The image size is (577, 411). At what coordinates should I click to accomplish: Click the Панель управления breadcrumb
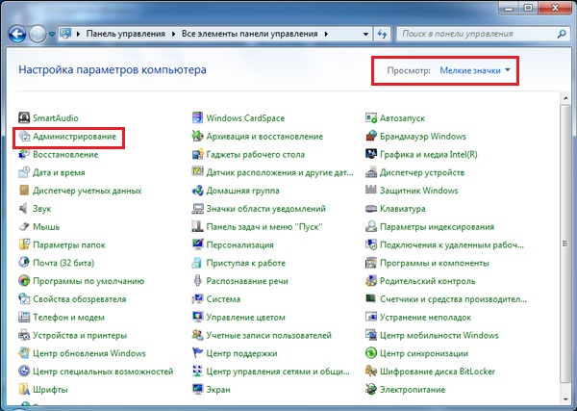(125, 34)
